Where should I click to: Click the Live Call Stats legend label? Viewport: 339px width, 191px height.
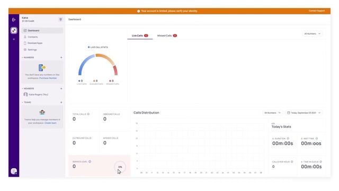pyautogui.click(x=97, y=47)
